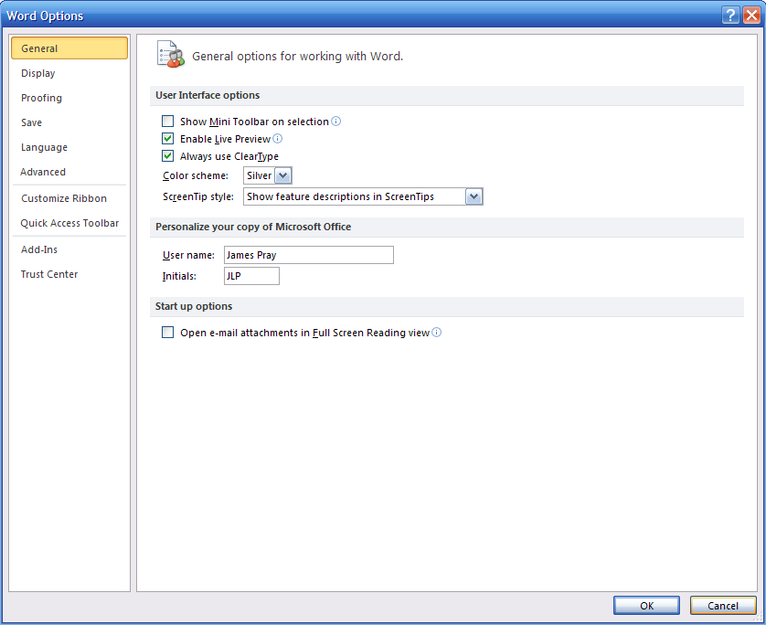
Task: Click the Silver color scheme value
Action: (x=259, y=175)
